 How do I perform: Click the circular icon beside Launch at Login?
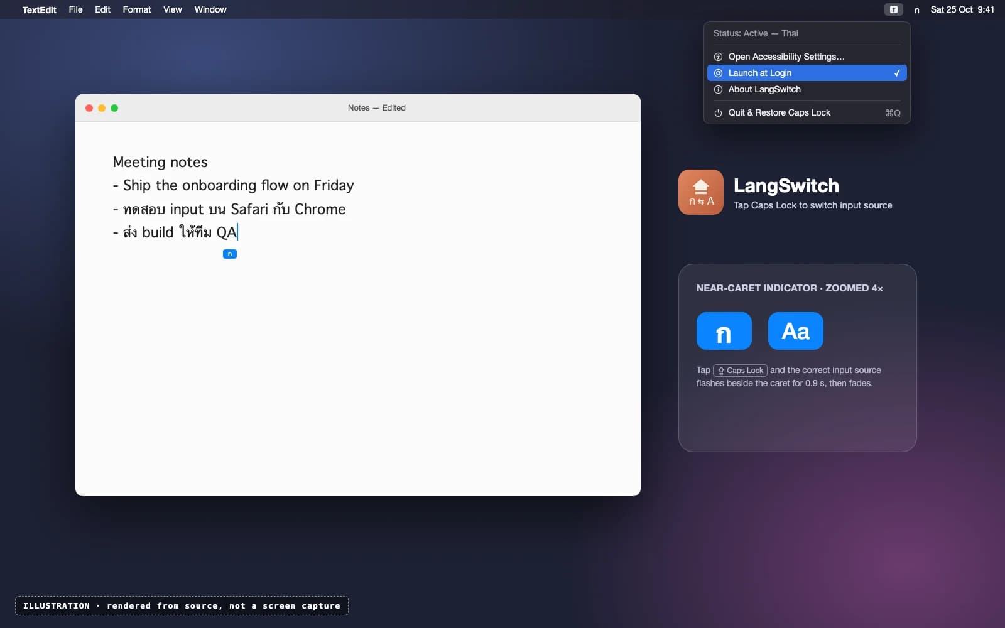718,73
